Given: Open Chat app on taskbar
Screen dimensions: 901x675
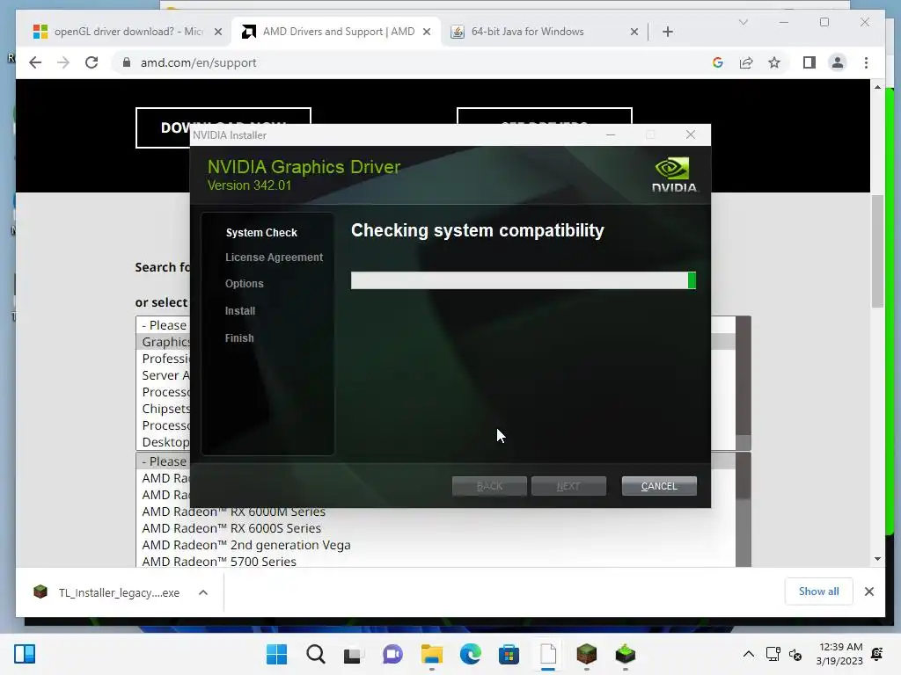Looking at the screenshot, I should pyautogui.click(x=393, y=654).
